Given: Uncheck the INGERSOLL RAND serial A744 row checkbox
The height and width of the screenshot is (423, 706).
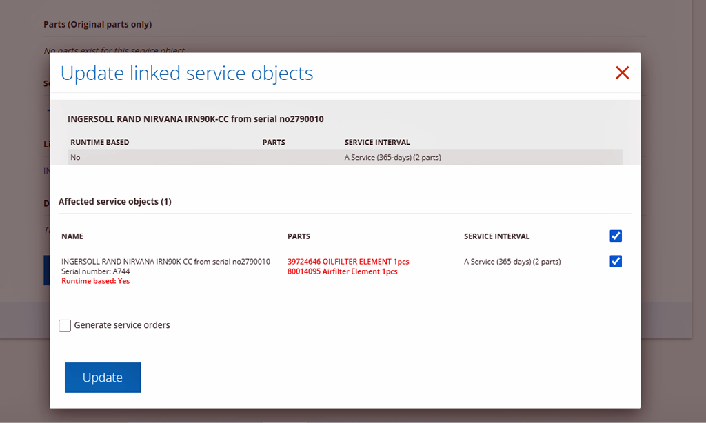Looking at the screenshot, I should (616, 262).
